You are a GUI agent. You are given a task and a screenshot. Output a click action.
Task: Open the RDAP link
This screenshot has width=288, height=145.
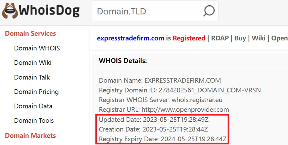(220, 38)
